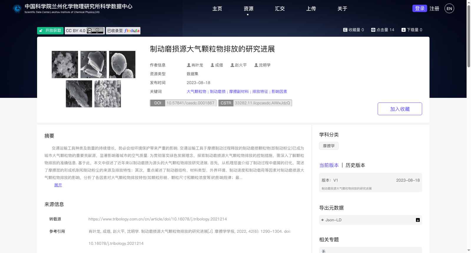Screen dimensions: 471x253
Task: Click the 登录 login button
Action: [420, 9]
